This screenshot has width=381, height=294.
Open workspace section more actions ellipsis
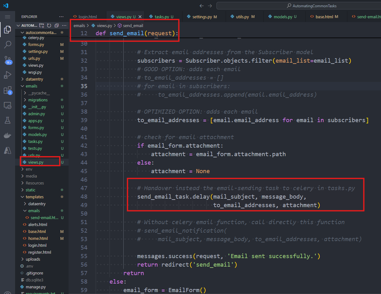[x=64, y=25]
